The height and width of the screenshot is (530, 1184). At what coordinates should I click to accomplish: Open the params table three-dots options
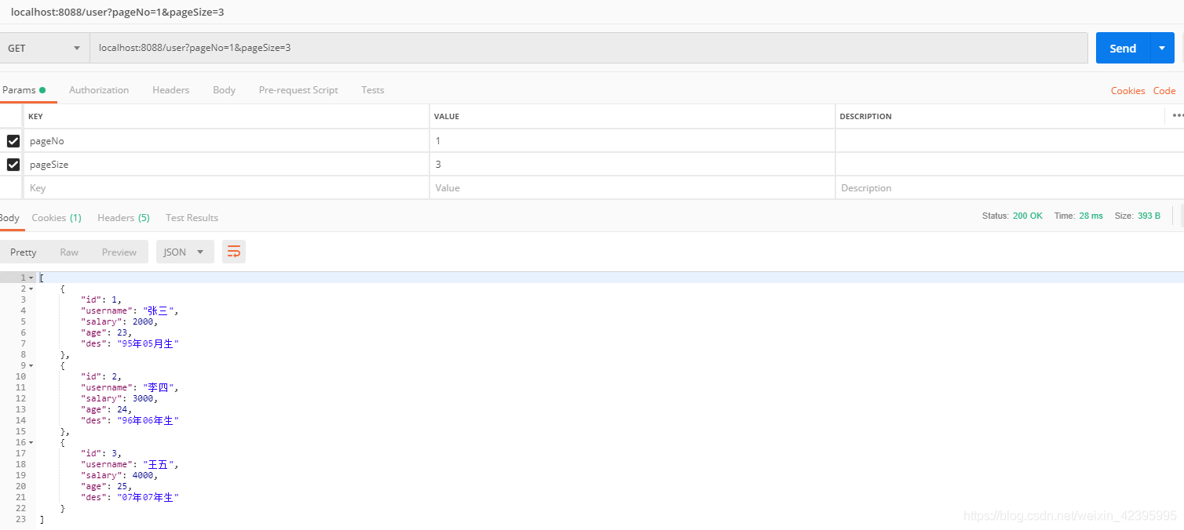tap(1177, 116)
